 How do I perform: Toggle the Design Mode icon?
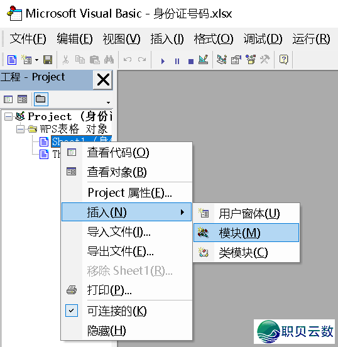pos(204,60)
